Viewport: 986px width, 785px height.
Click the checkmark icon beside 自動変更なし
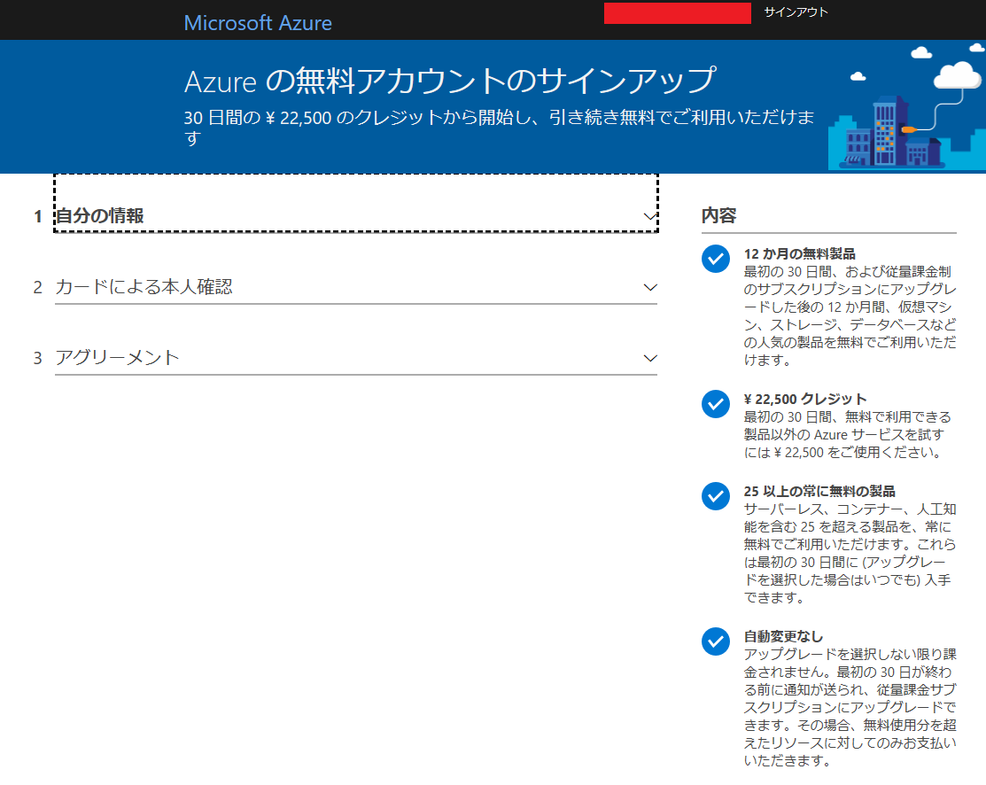[x=715, y=641]
